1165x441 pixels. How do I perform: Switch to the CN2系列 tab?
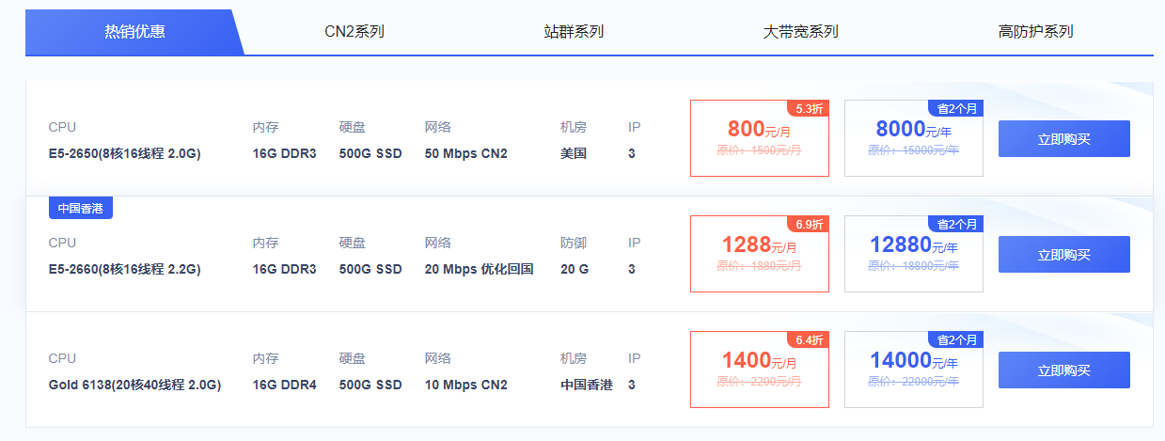coord(354,31)
